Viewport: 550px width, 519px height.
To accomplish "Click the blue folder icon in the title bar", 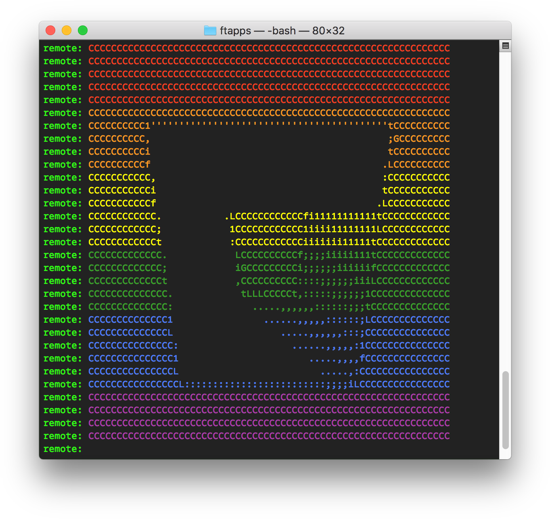I will click(x=210, y=31).
